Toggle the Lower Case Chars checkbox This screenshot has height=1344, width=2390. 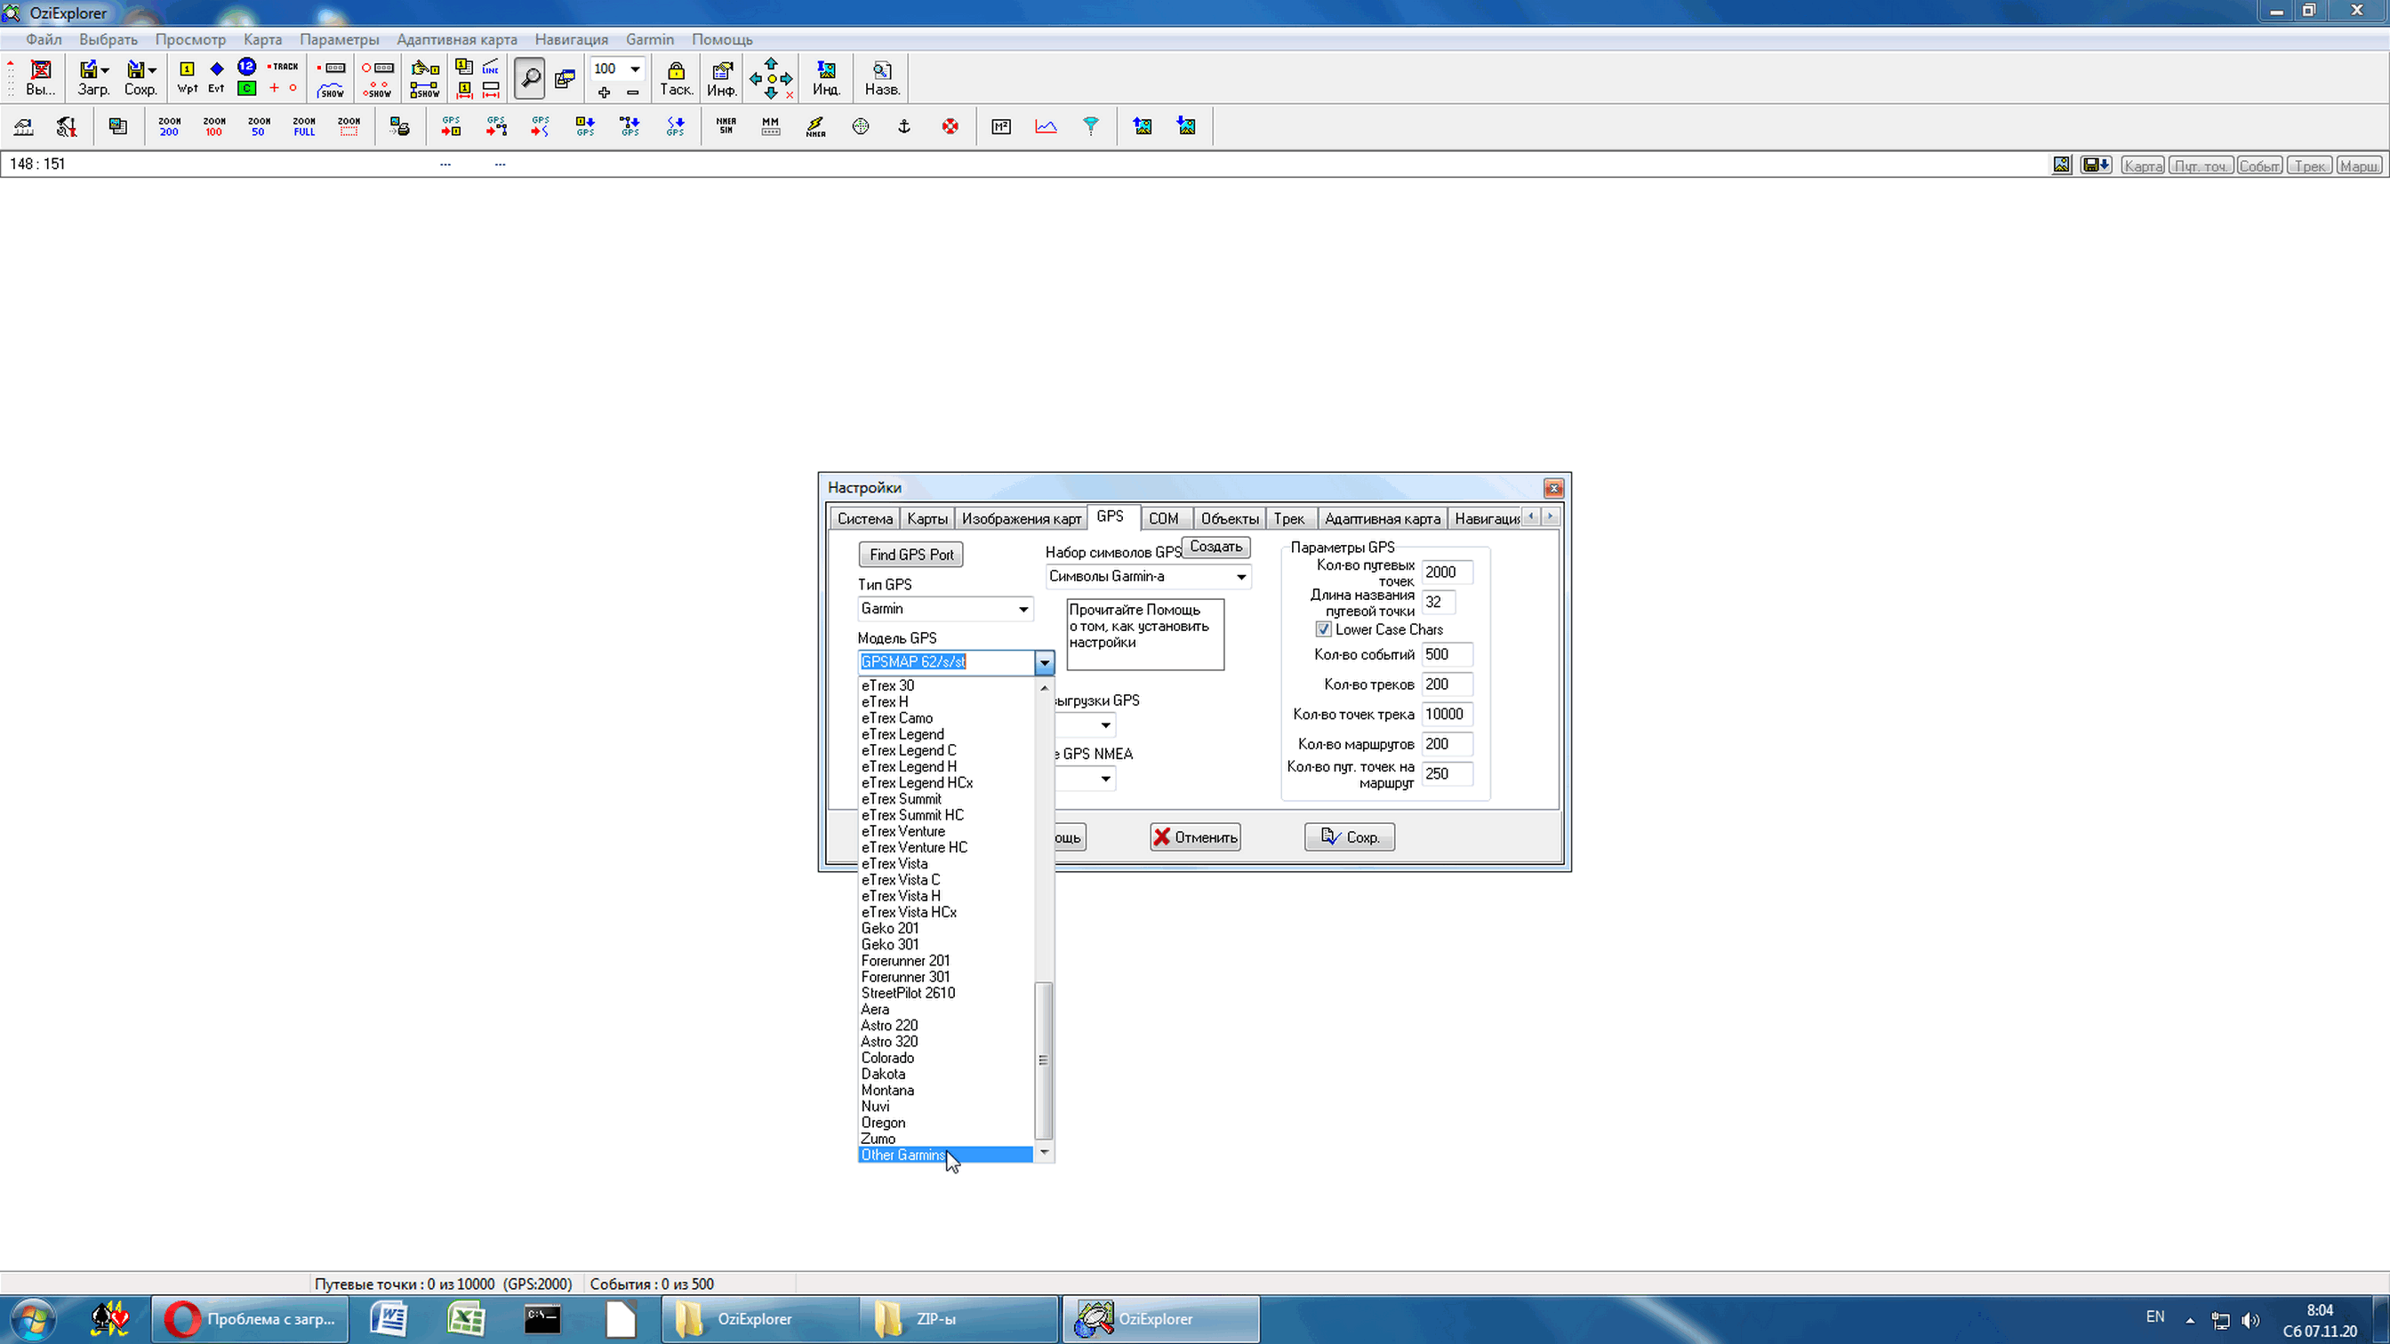pyautogui.click(x=1323, y=628)
